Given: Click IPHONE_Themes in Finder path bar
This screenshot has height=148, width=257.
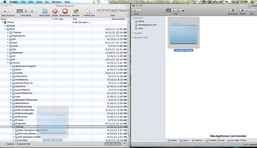Looking at the screenshot, I should tap(215, 141).
